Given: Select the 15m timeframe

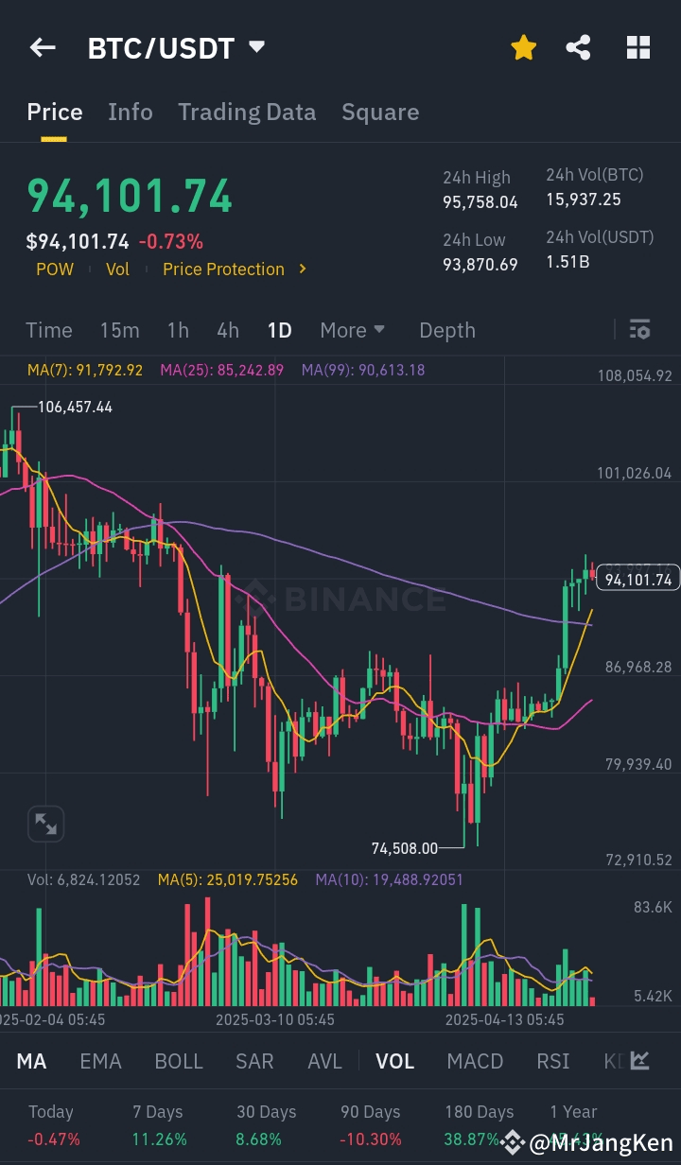Looking at the screenshot, I should 119,330.
